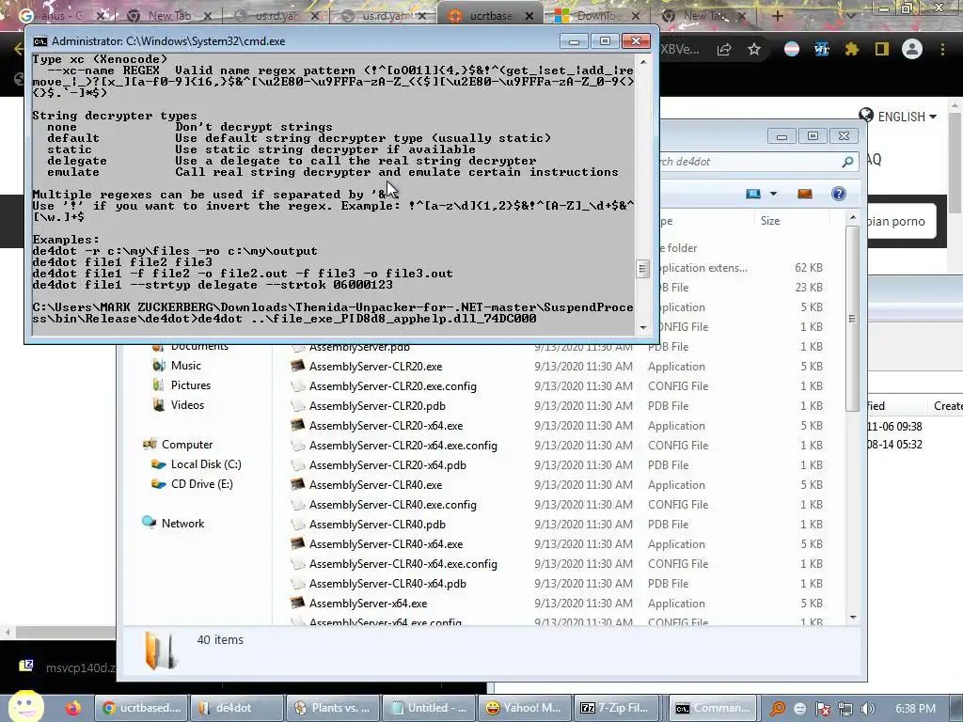Switch to the de4dot folder taskbar button
Image resolution: width=963 pixels, height=722 pixels.
pos(237,708)
